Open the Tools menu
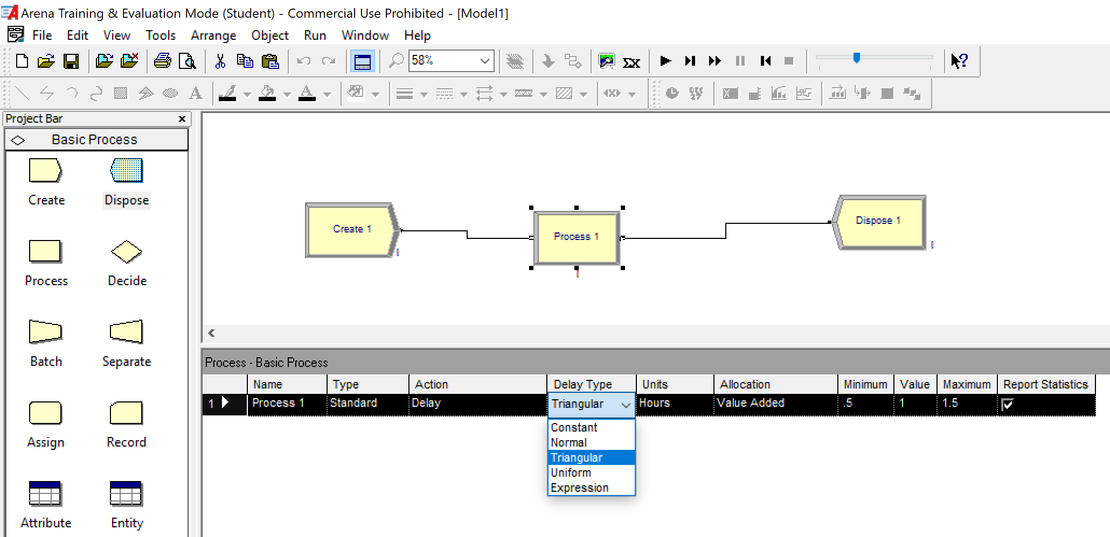 161,36
